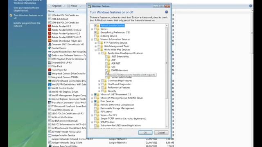Select Dotfuscator Software Services icon
The image size is (262, 147).
click(x=50, y=56)
